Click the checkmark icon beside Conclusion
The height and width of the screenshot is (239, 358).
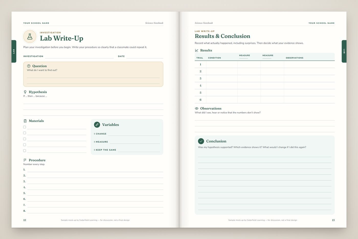pyautogui.click(x=201, y=141)
